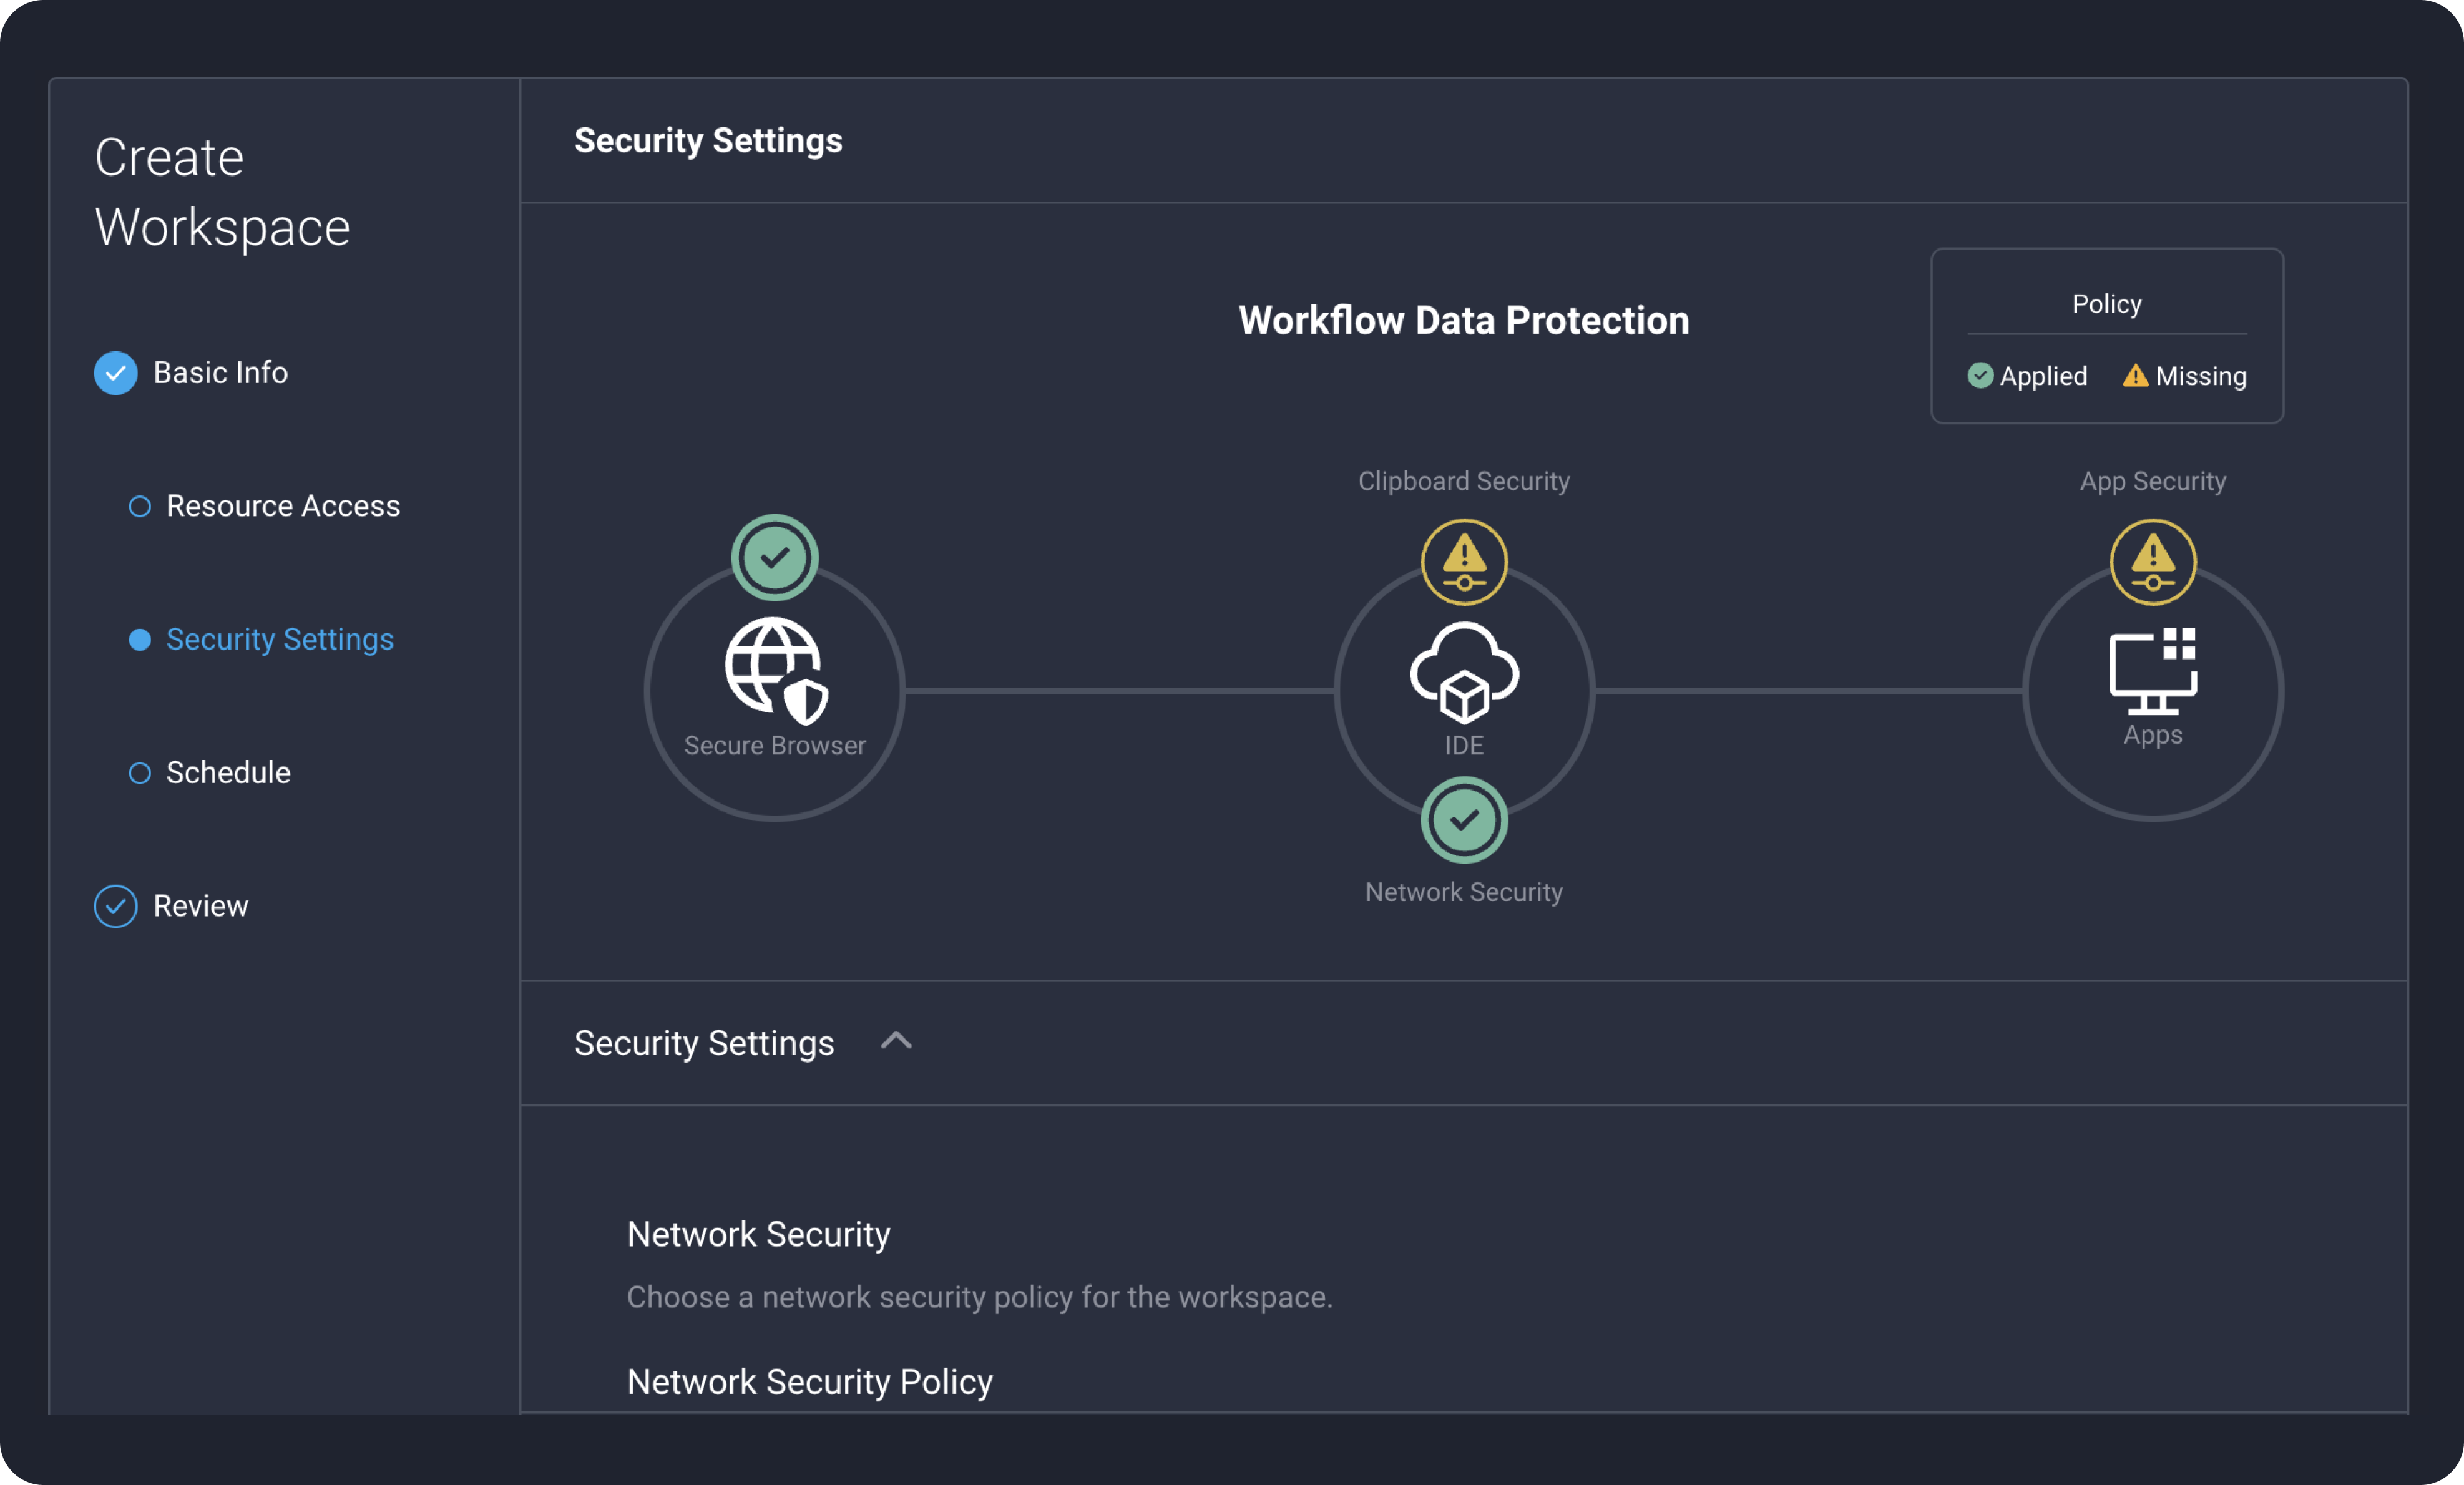Click the IDE cloud cube icon
The width and height of the screenshot is (2464, 1485).
1464,672
